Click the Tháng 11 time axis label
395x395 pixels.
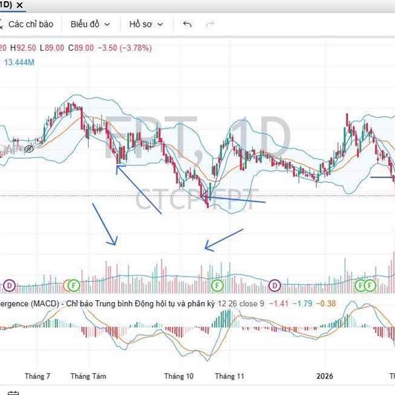click(230, 376)
